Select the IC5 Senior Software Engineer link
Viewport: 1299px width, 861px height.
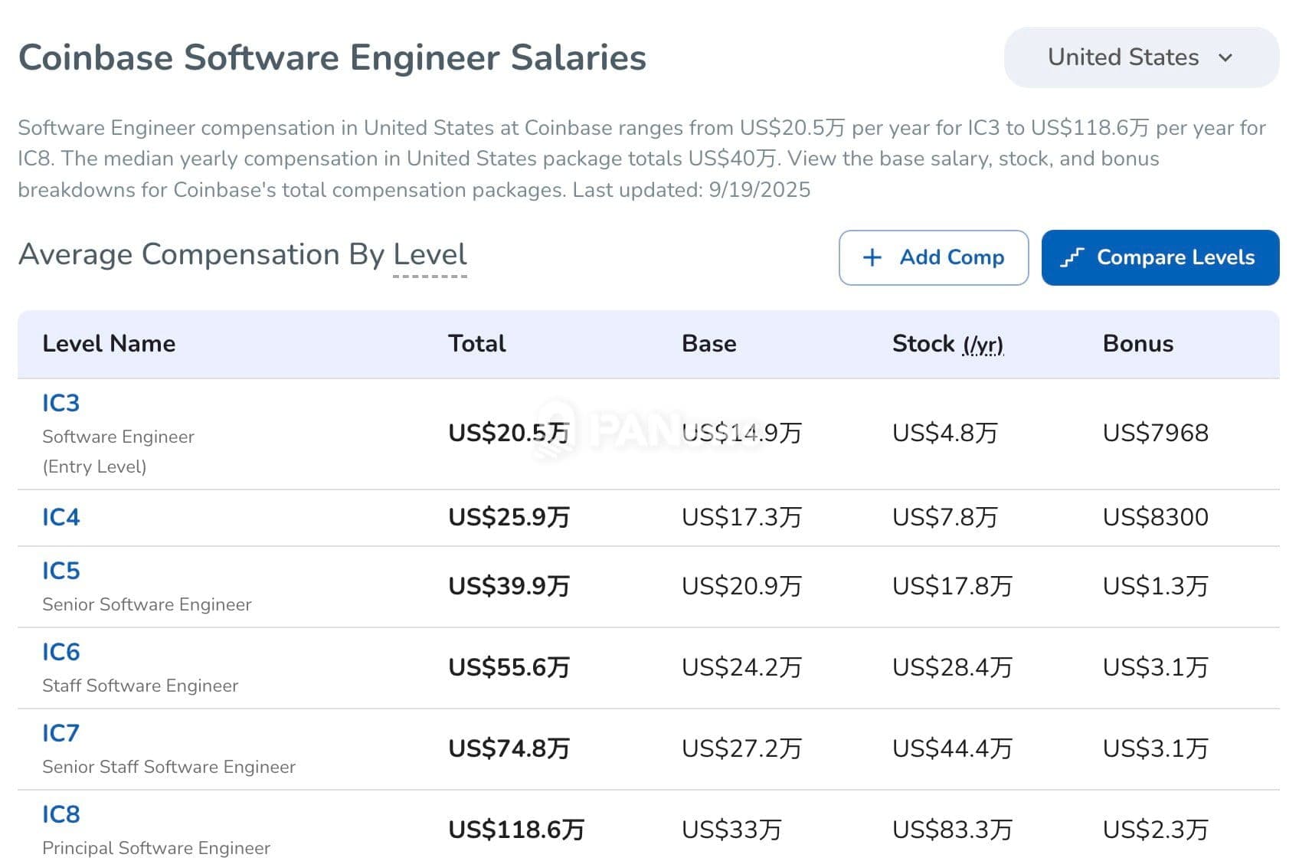tap(61, 570)
